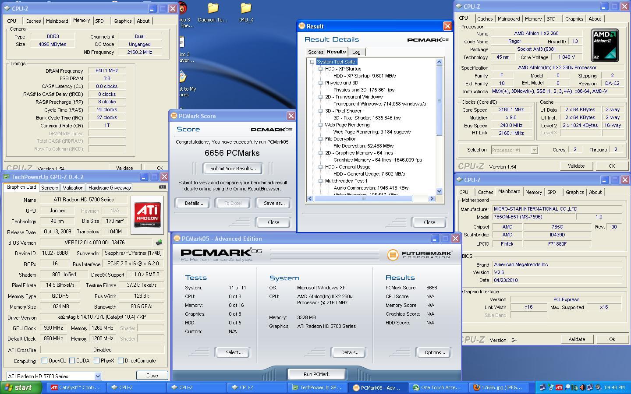The width and height of the screenshot is (631, 394).
Task: Click the GPU Clock 930 MHz field
Action: point(53,328)
